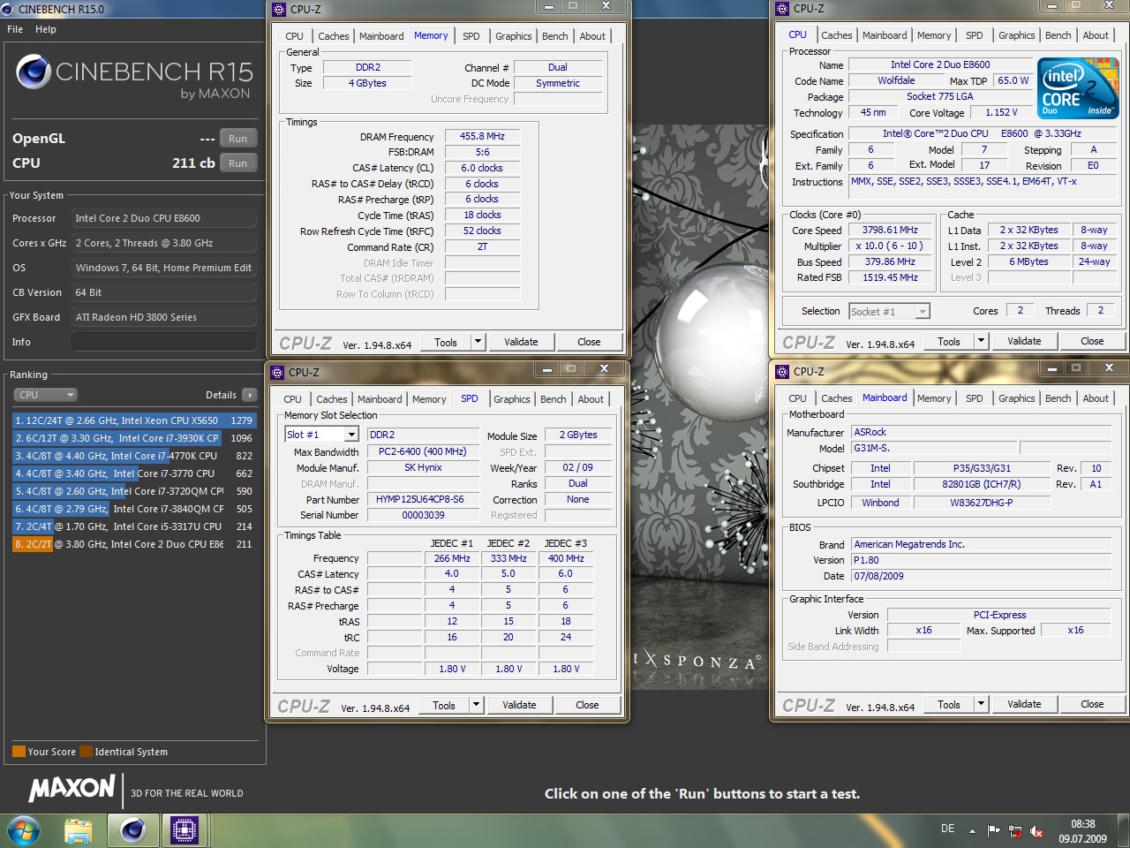Click the Tools button in the CPU tab window

click(949, 341)
